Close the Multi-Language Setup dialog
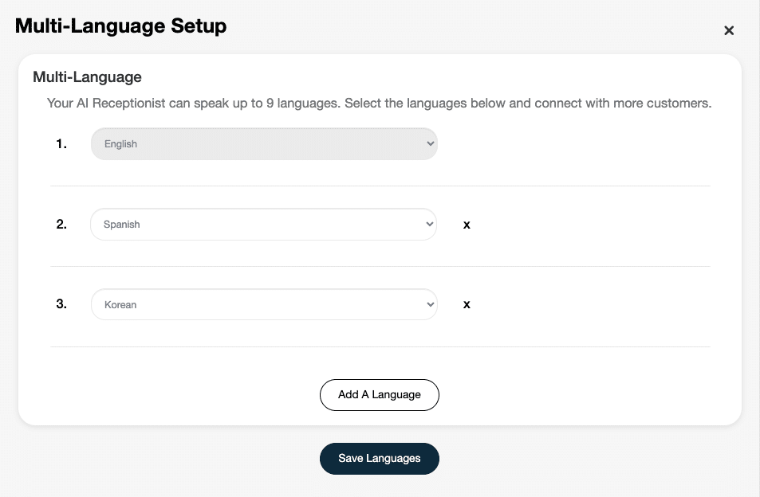The image size is (760, 497). click(728, 30)
